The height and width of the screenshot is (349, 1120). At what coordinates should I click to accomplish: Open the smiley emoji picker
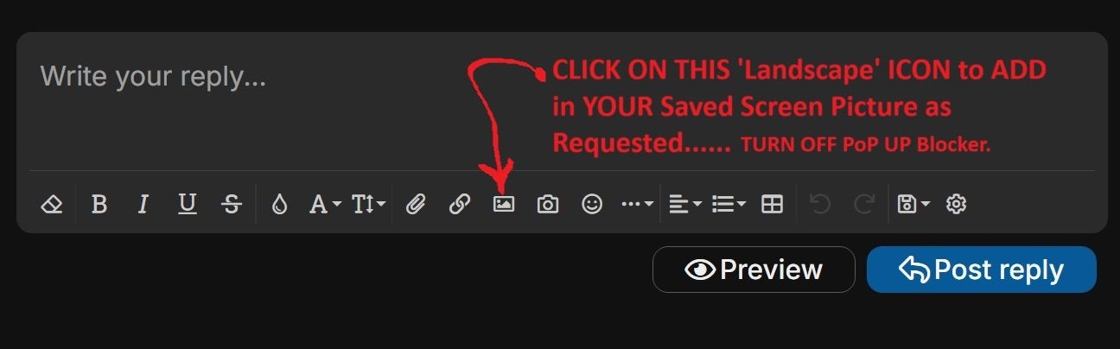pyautogui.click(x=592, y=204)
